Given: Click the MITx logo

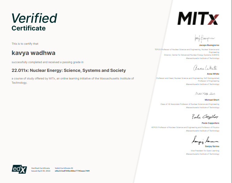Looking at the screenshot, I should pos(198,18).
